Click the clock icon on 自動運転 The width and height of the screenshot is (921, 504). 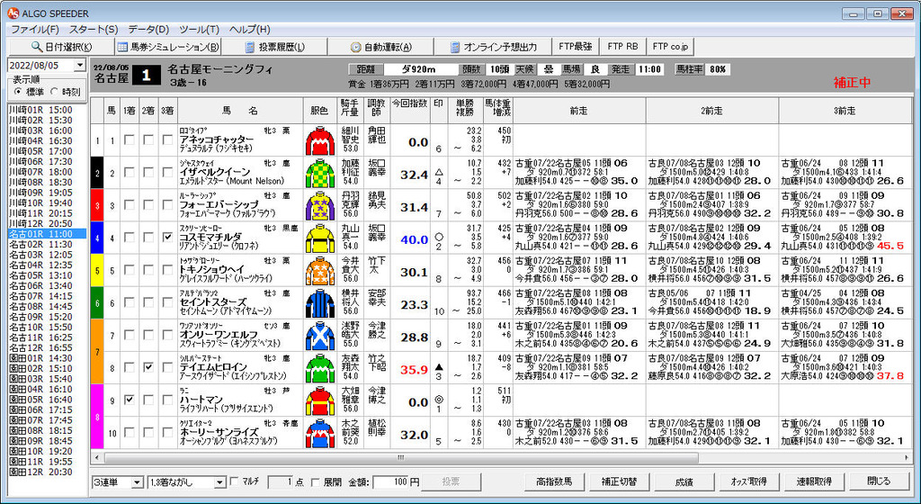(355, 47)
